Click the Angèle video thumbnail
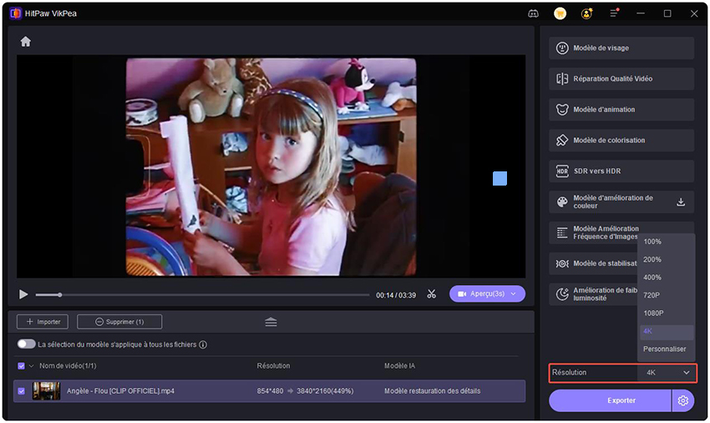The image size is (710, 423). pyautogui.click(x=46, y=390)
